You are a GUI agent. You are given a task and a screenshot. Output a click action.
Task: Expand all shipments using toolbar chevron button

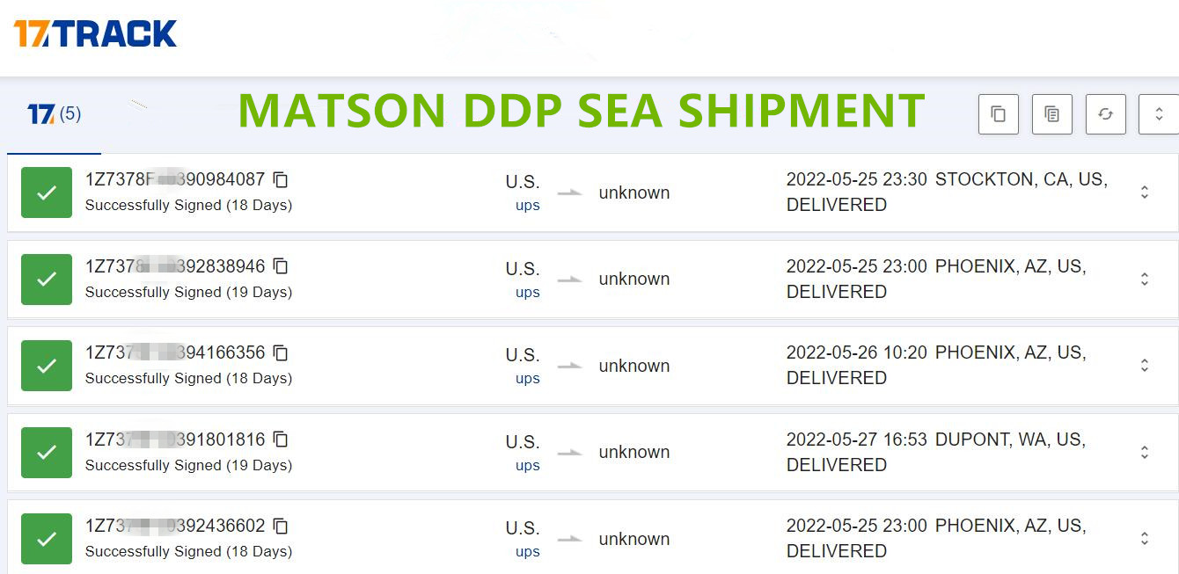pos(1158,114)
